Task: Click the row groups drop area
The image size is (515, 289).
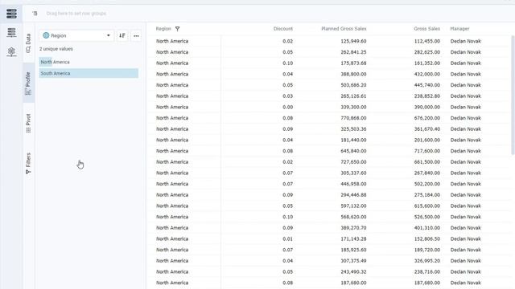Action: coord(76,14)
